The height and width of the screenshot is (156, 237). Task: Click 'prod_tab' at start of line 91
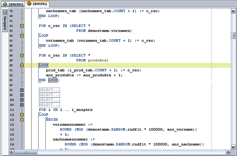pyautogui.click(x=55, y=70)
